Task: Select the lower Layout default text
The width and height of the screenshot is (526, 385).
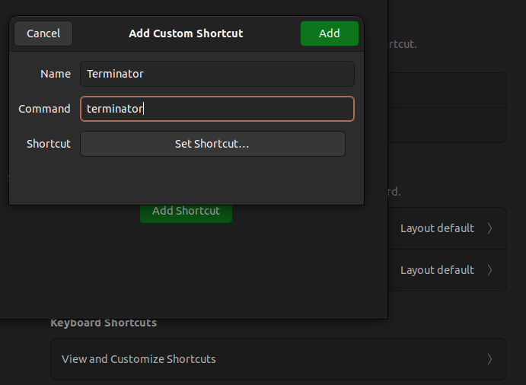Action: click(437, 270)
